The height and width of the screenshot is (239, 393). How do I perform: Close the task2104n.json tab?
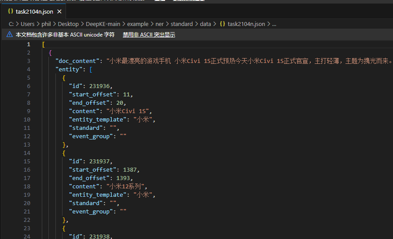tap(59, 11)
